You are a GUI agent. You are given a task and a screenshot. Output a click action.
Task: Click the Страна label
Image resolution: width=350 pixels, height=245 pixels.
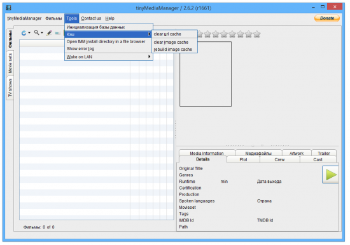tap(264, 201)
